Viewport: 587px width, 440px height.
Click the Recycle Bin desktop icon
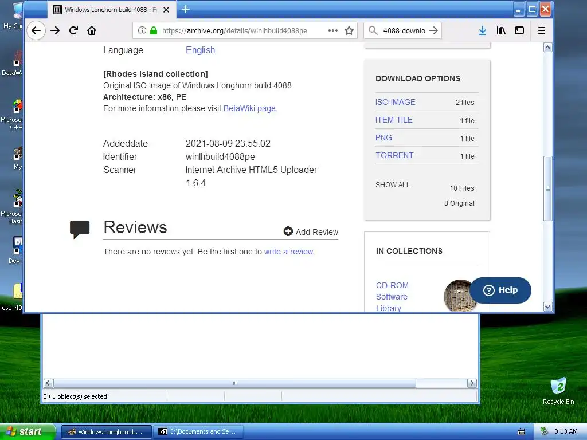tap(558, 391)
